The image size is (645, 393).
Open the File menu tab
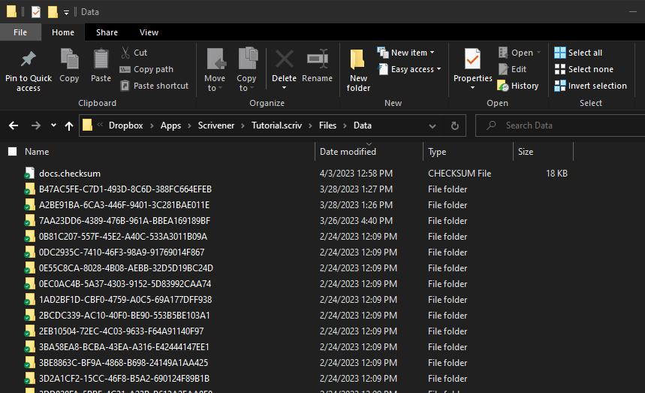20,32
